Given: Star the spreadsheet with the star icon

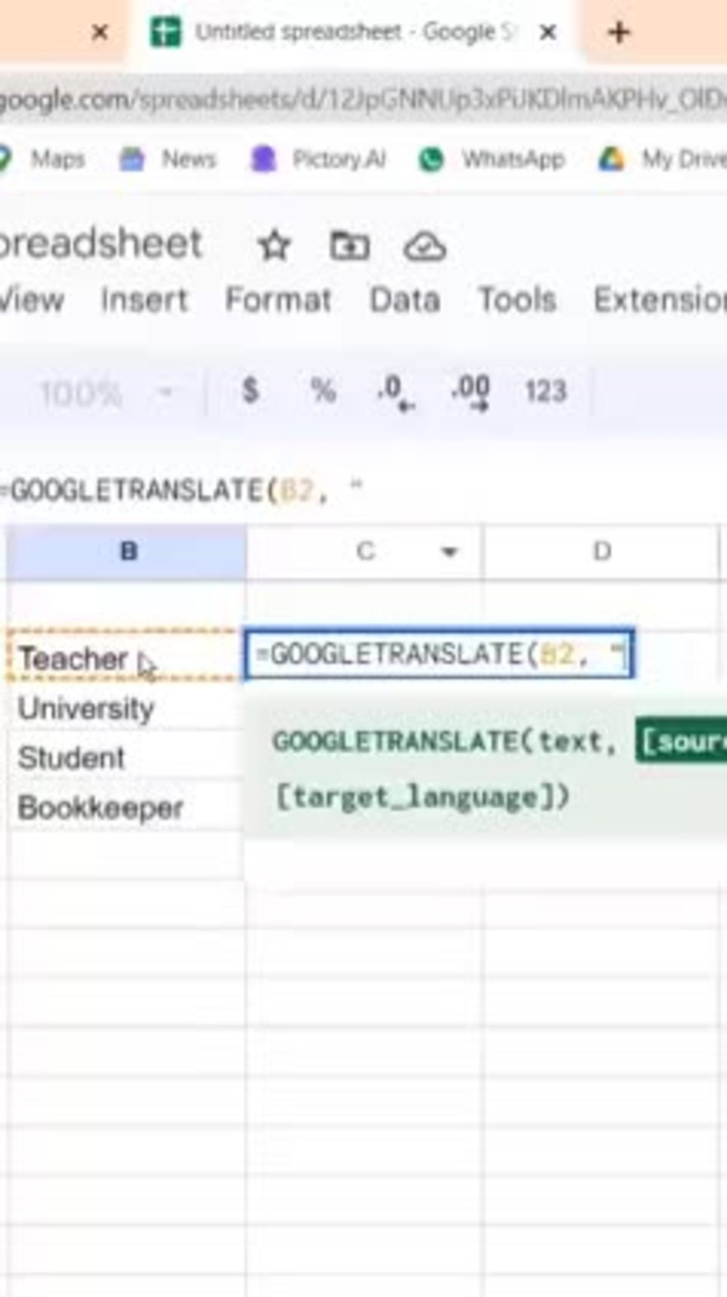Looking at the screenshot, I should pyautogui.click(x=274, y=246).
